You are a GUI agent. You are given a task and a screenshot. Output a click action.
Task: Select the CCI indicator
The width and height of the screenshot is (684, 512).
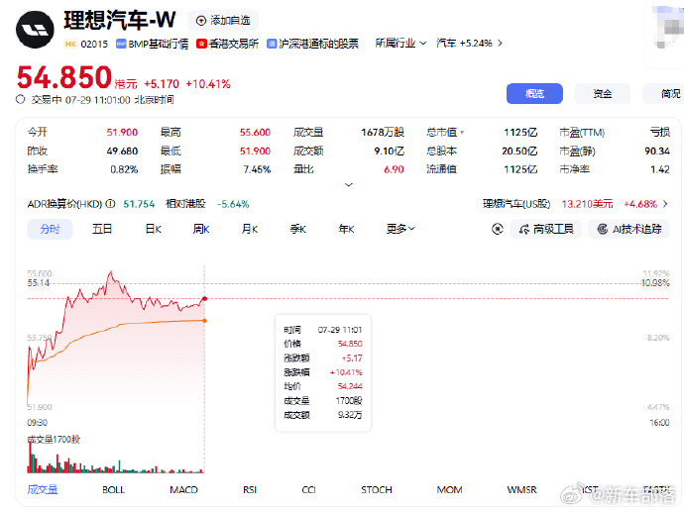[309, 490]
